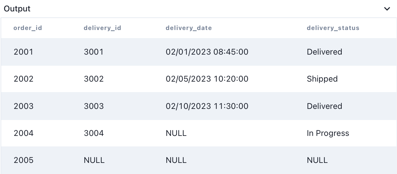Click the Shipped status cell
The height and width of the screenshot is (174, 397).
[322, 79]
